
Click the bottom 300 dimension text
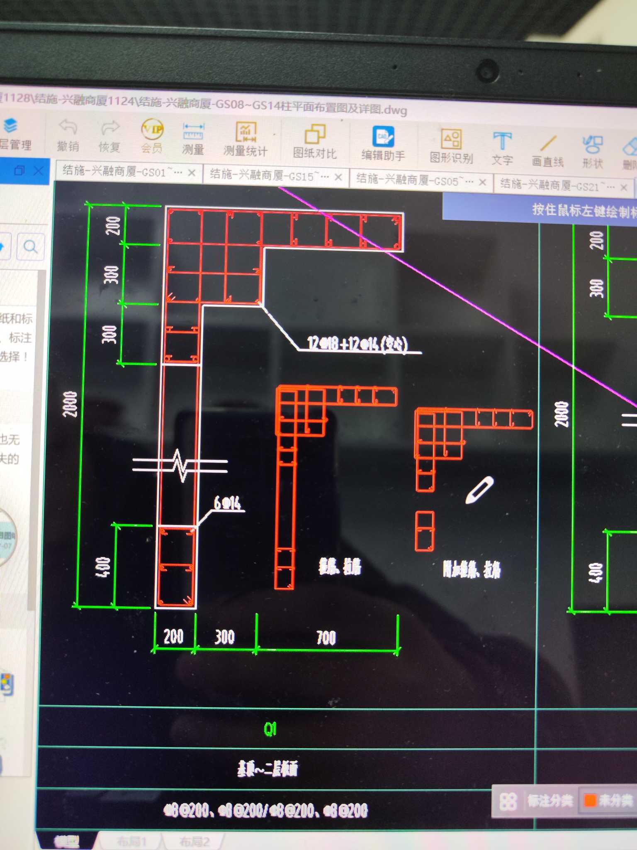pyautogui.click(x=225, y=637)
